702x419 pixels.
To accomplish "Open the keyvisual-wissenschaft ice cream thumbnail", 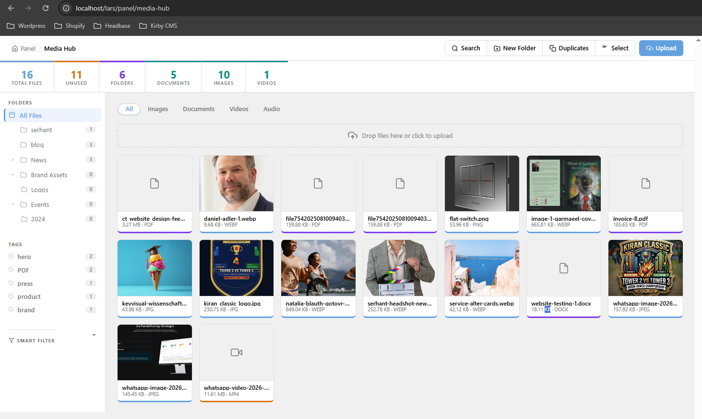I will pos(155,268).
